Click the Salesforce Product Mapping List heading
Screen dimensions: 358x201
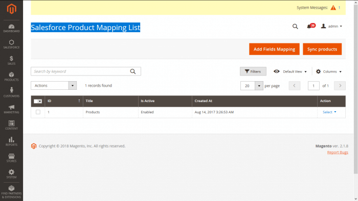[x=85, y=28]
